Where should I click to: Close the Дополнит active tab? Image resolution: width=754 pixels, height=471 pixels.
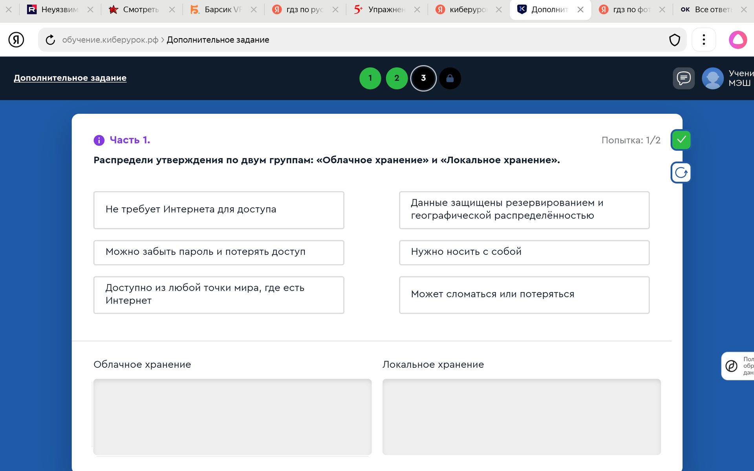click(580, 9)
